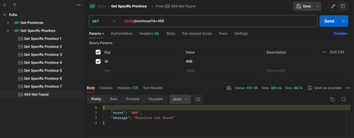Expand the Get Provinces request
Screen dimensions: 354x138
tap(8, 23)
